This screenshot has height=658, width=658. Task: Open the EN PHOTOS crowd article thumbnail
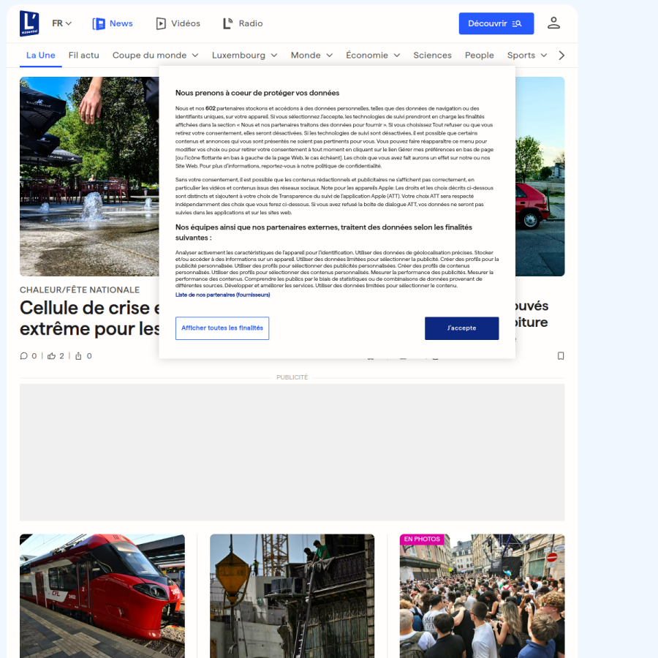483,596
